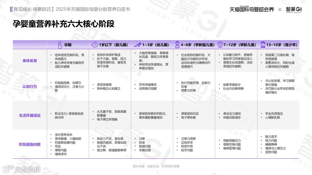Click the 认知行为 row label

[30, 87]
